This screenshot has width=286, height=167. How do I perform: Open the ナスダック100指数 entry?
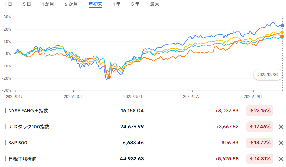(29, 127)
